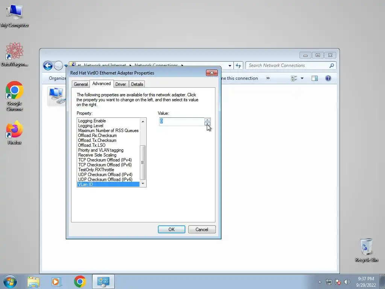Open Chrome from the taskbar
Viewport: 385px width, 289px height.
80,281
